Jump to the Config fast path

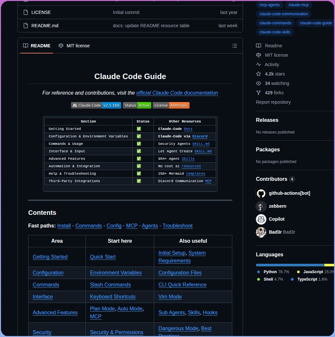(114, 226)
